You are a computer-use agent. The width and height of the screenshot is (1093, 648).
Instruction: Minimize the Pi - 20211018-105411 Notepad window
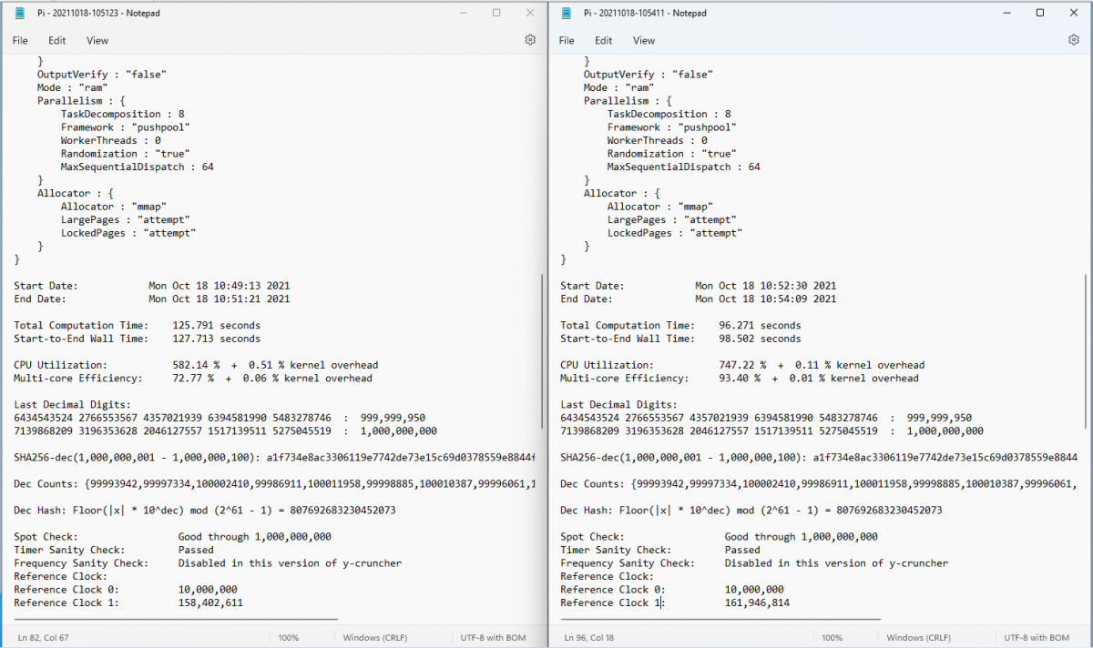tap(1006, 13)
